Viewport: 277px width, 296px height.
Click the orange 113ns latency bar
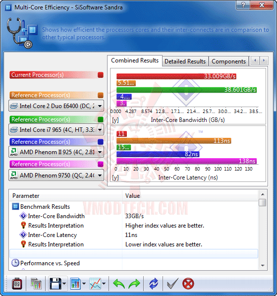point(174,141)
